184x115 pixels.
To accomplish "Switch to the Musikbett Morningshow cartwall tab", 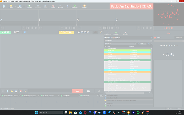I will [30, 96].
